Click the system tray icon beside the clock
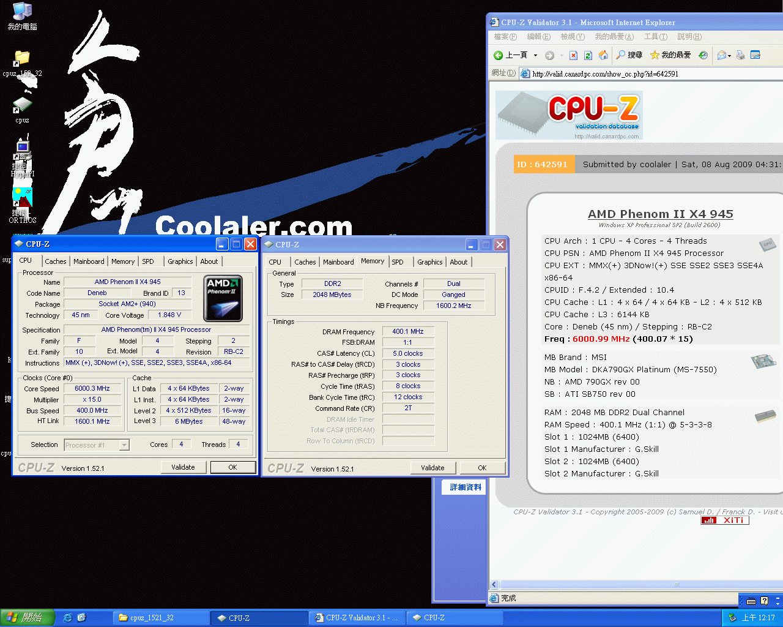783x627 pixels. click(732, 618)
